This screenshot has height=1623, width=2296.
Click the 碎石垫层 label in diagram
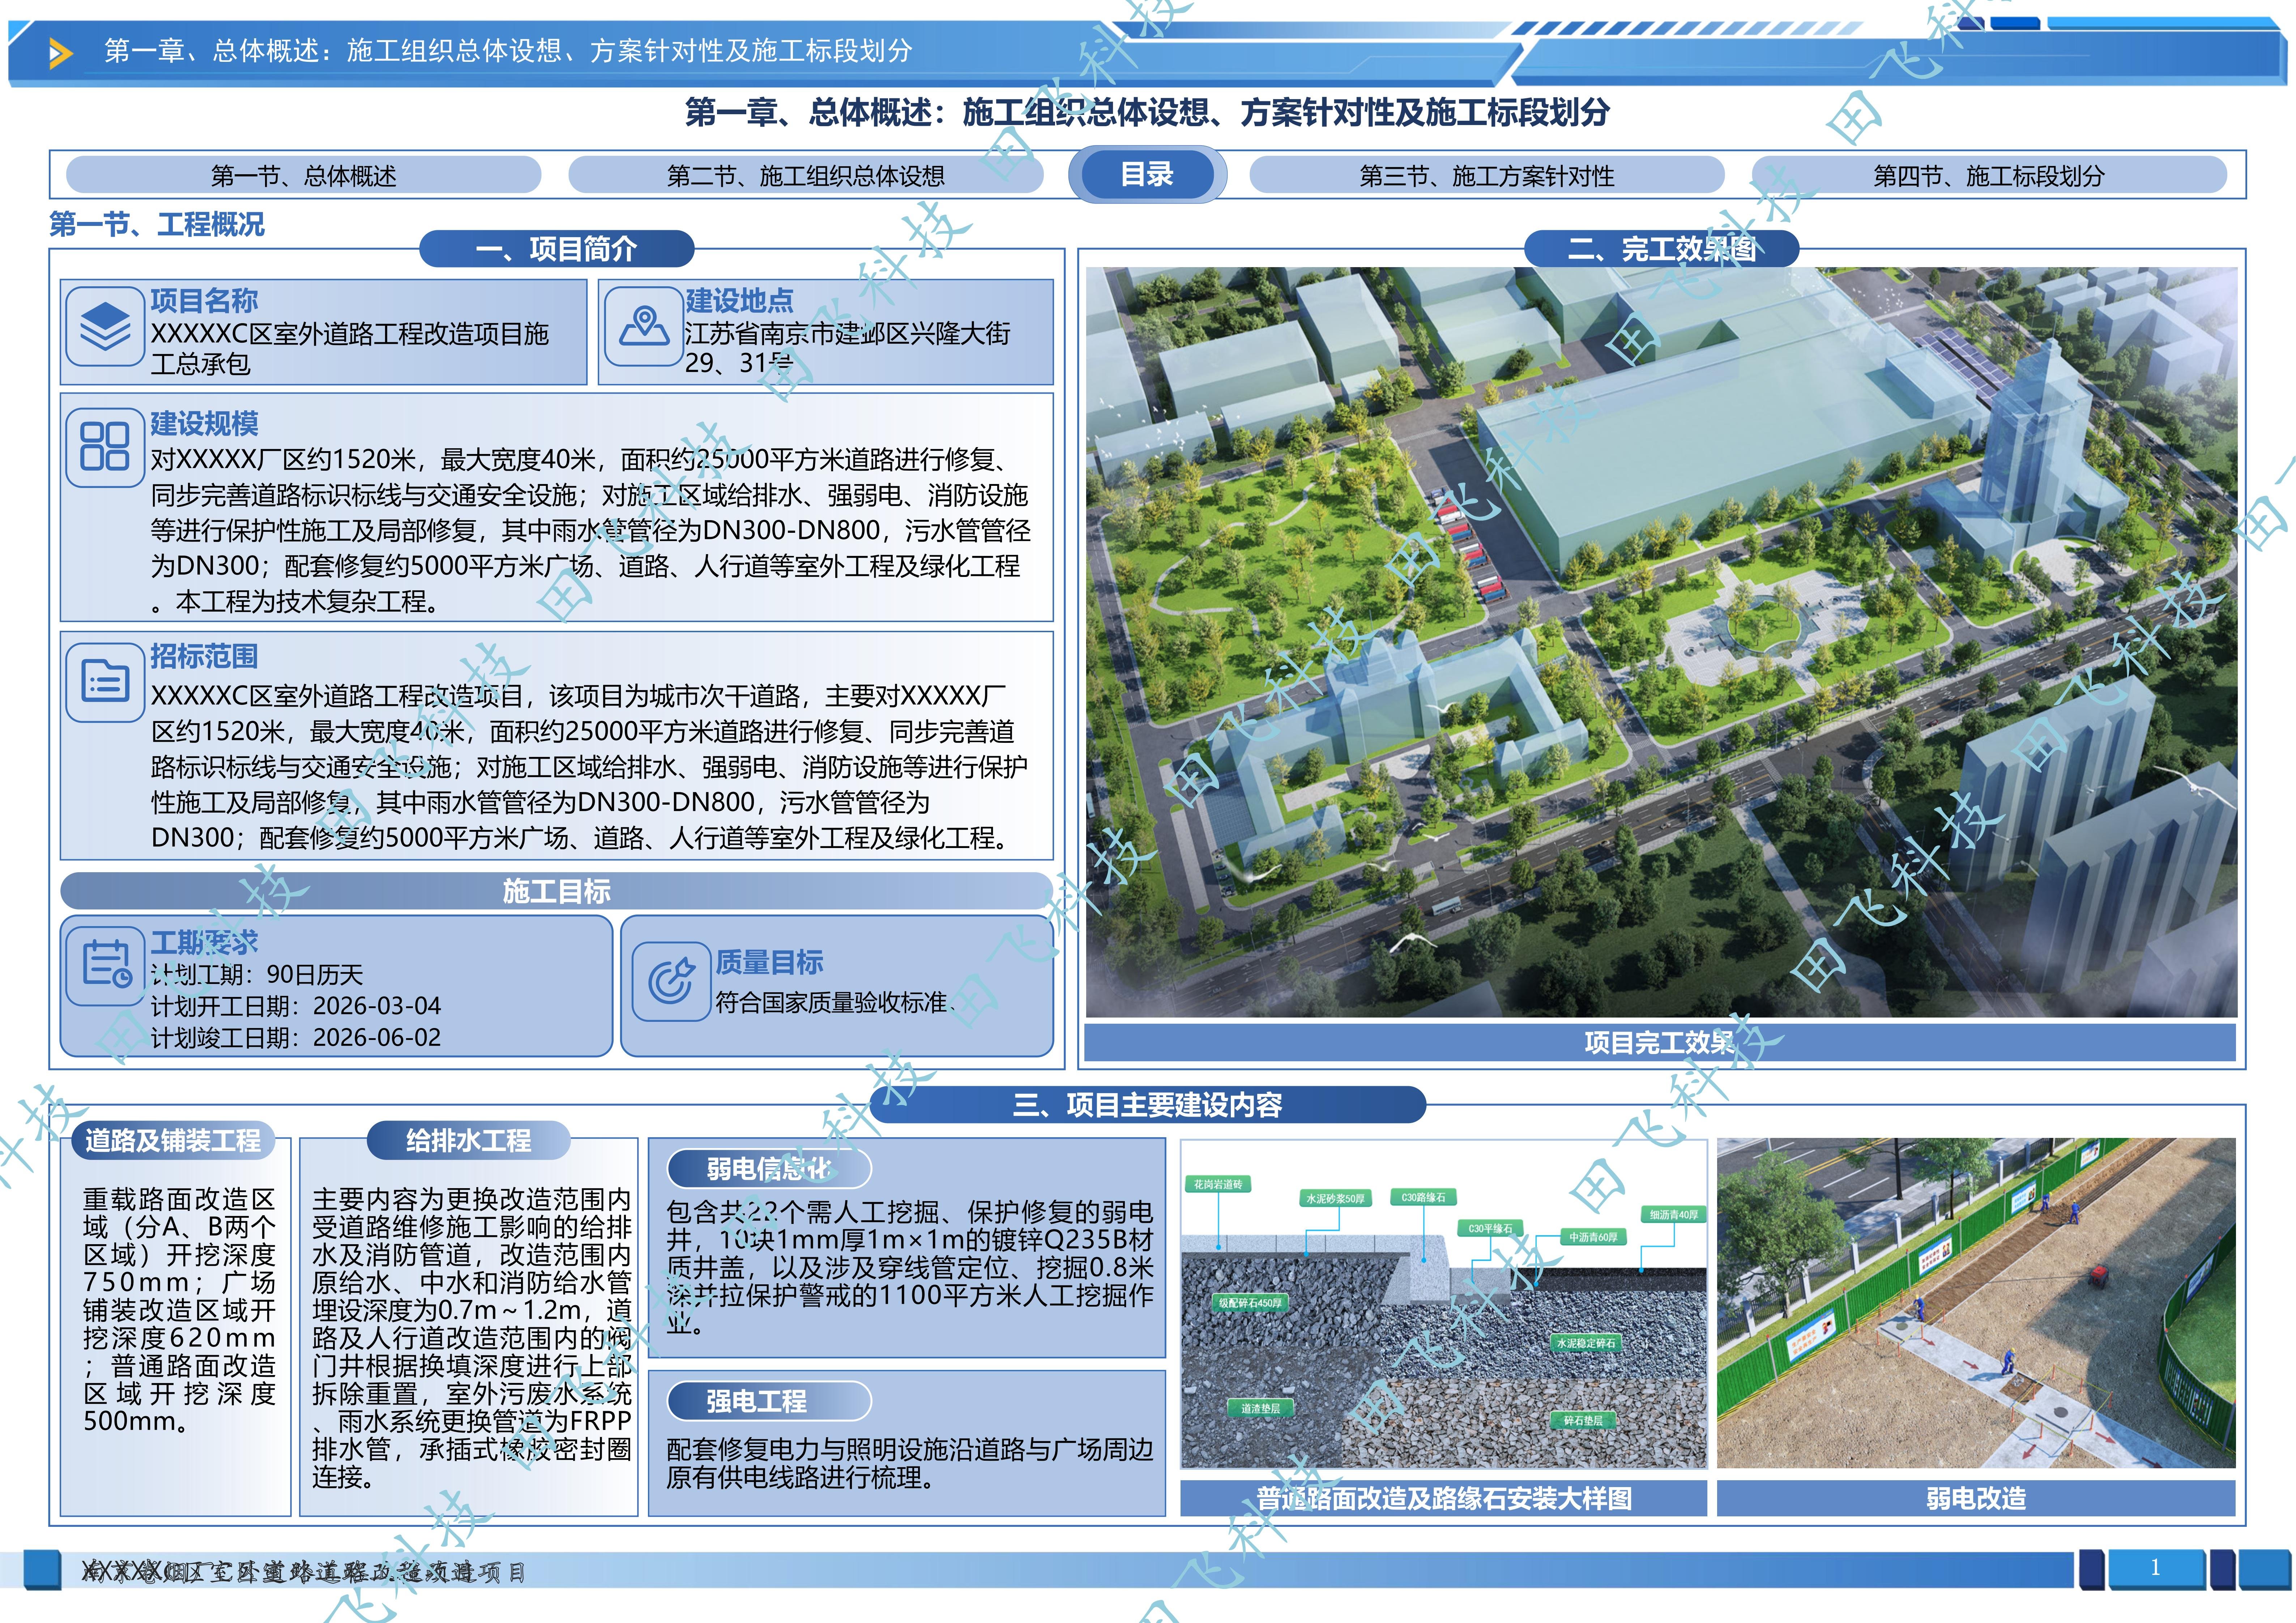[x=1583, y=1420]
